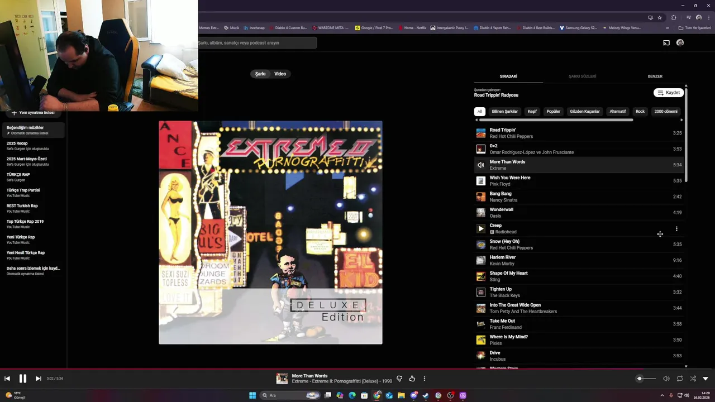Skip to the next track
The width and height of the screenshot is (715, 402).
point(38,379)
